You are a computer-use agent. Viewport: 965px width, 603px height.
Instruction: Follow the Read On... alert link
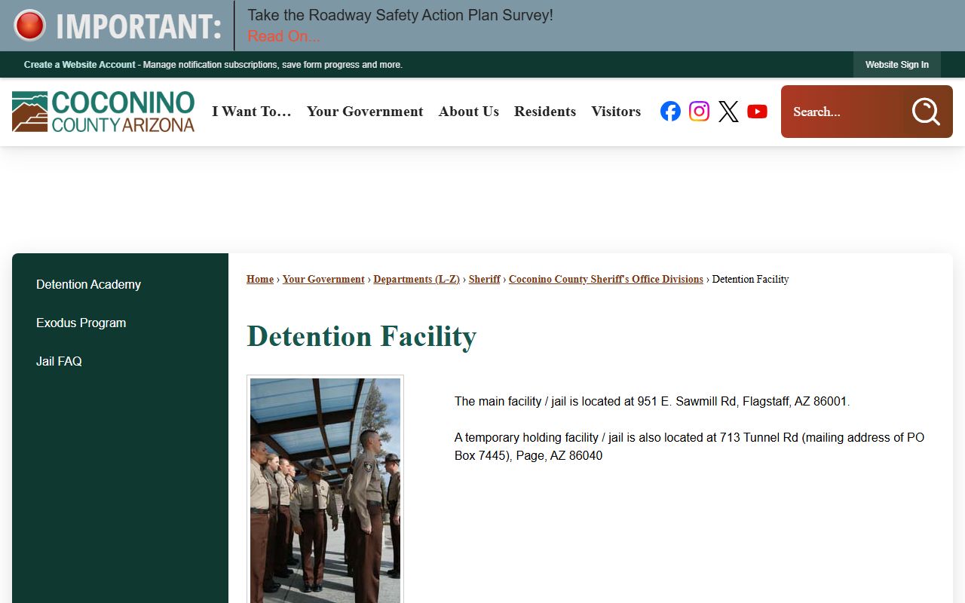283,36
